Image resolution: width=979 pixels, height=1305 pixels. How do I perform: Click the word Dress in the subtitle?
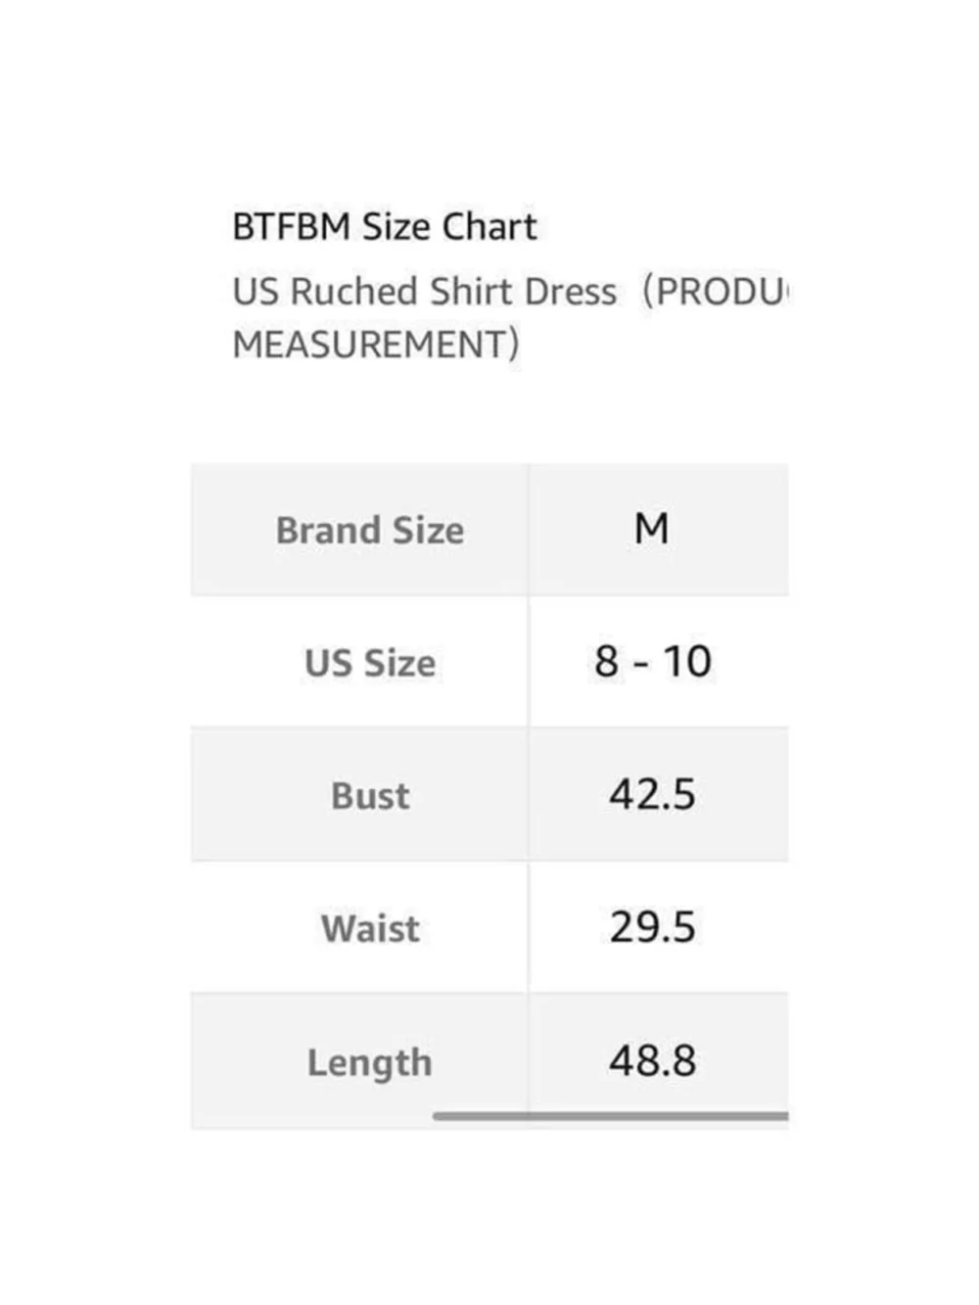571,292
